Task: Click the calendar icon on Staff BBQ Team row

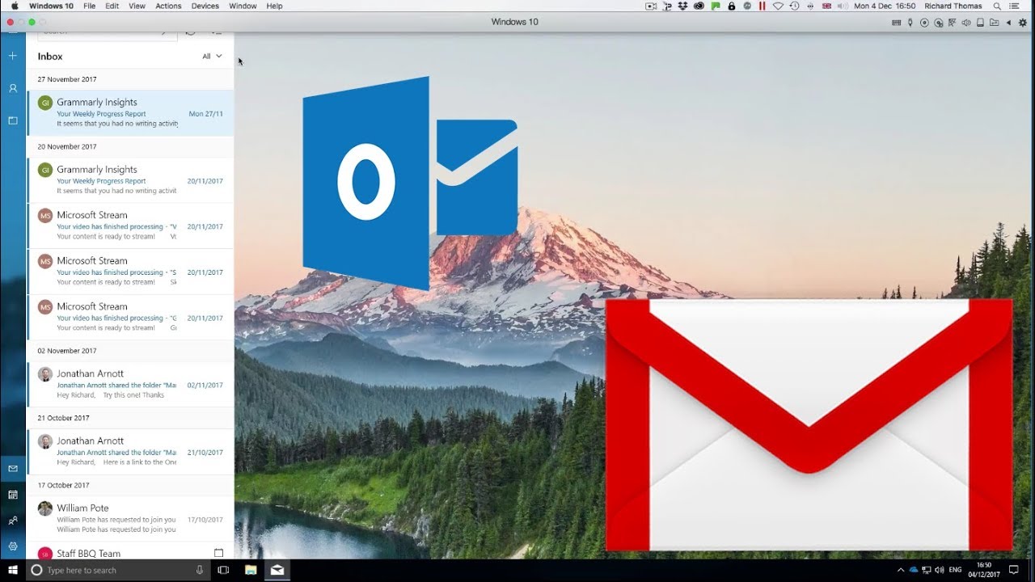Action: coord(218,553)
